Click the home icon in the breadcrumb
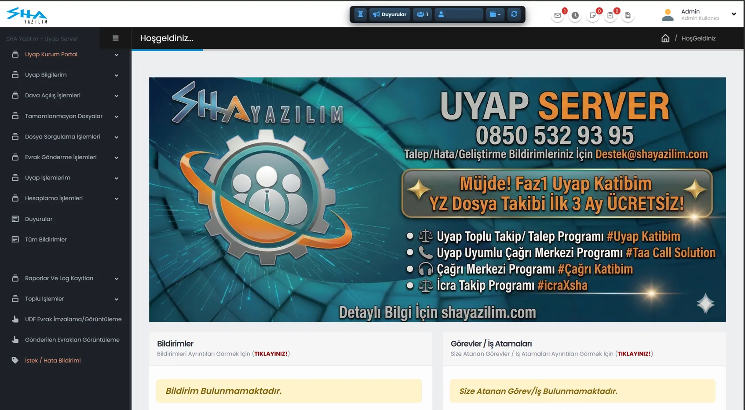Image resolution: width=745 pixels, height=410 pixels. pyautogui.click(x=665, y=38)
